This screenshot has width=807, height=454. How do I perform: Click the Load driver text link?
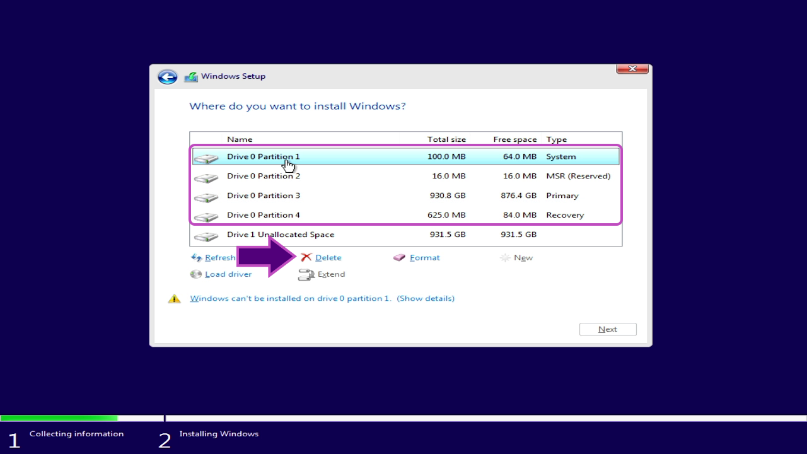click(x=228, y=274)
